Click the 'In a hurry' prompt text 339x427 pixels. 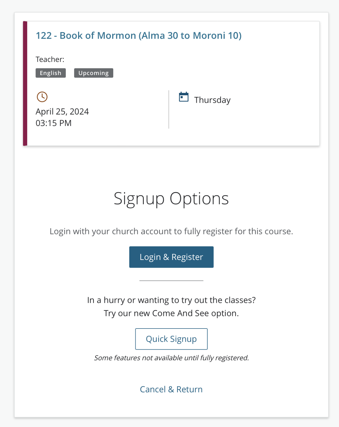click(171, 300)
